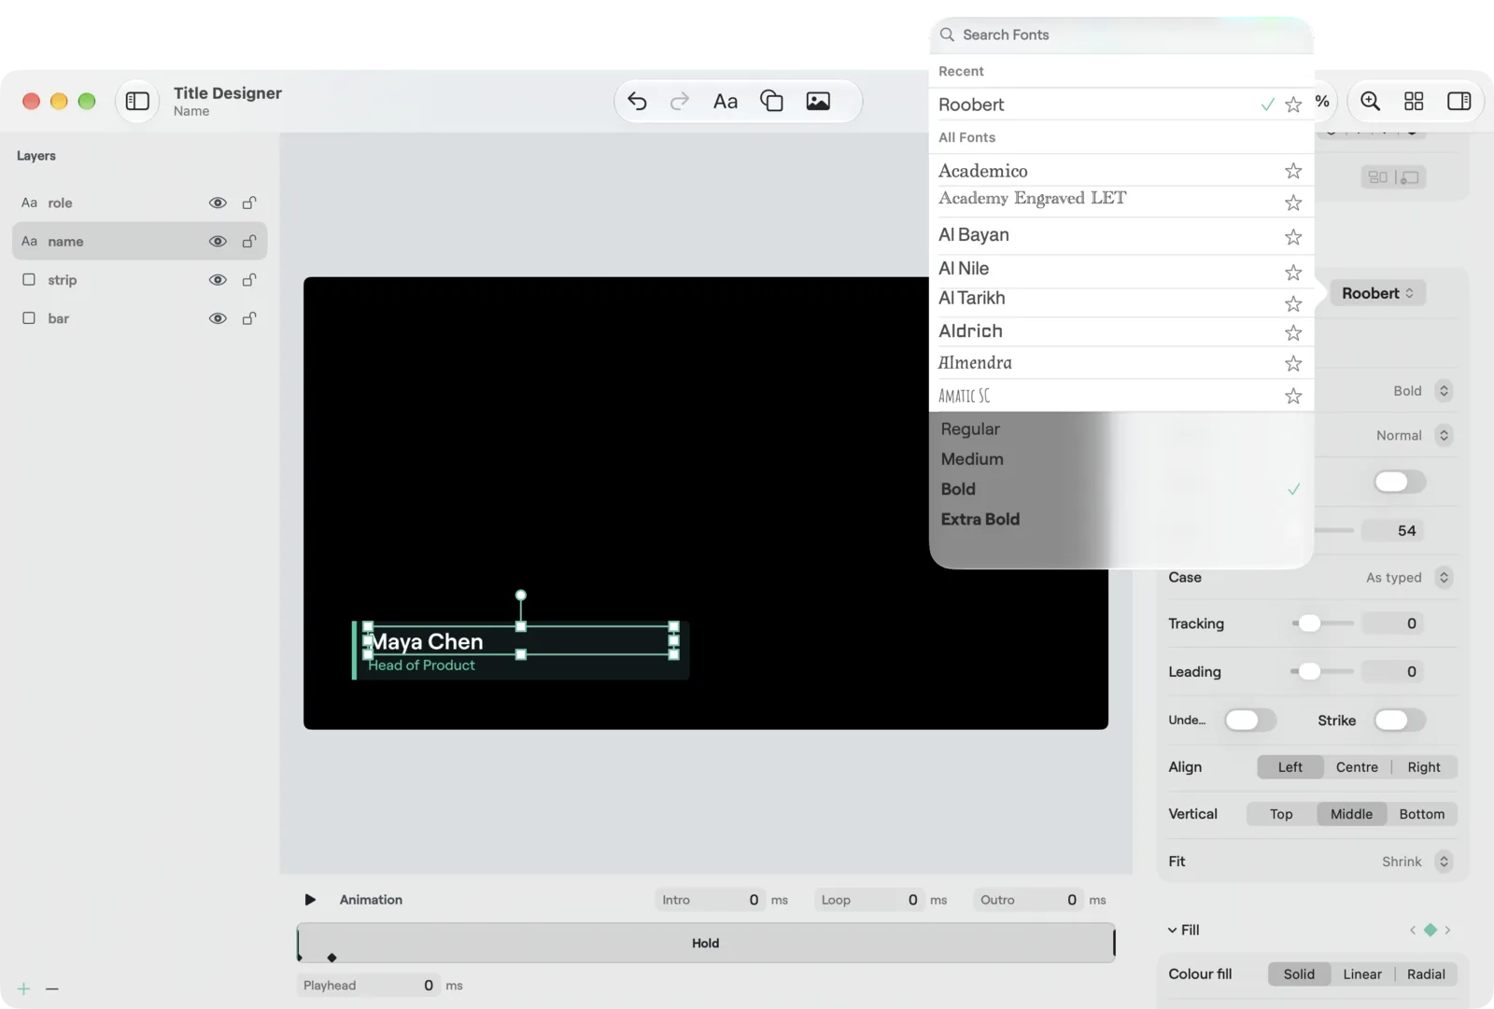Star the Academico font
This screenshot has height=1009, width=1494.
1293,171
